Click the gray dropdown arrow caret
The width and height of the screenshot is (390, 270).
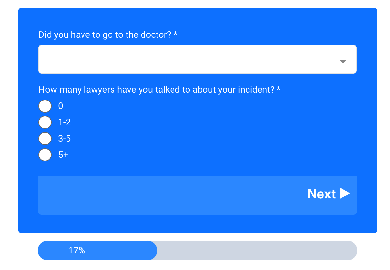pyautogui.click(x=343, y=61)
